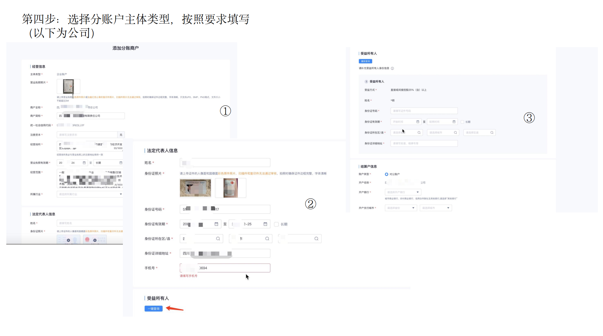This screenshot has height=336, width=603.
Task: Click the 注册资本 input field
Action: pos(87,135)
